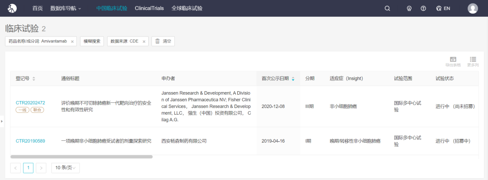Viewport: 488px width, 180px height.
Task: Click the 试验状态 column header
Action: coord(445,78)
